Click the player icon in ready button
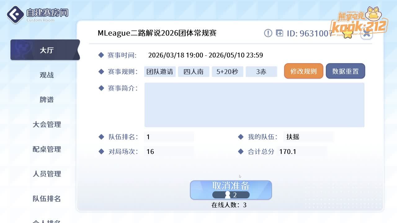 click(228, 195)
